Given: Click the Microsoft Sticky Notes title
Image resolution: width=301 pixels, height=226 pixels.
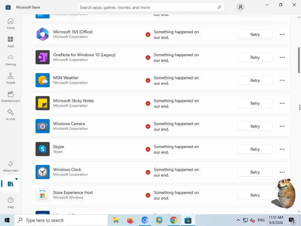Looking at the screenshot, I should [73, 101].
